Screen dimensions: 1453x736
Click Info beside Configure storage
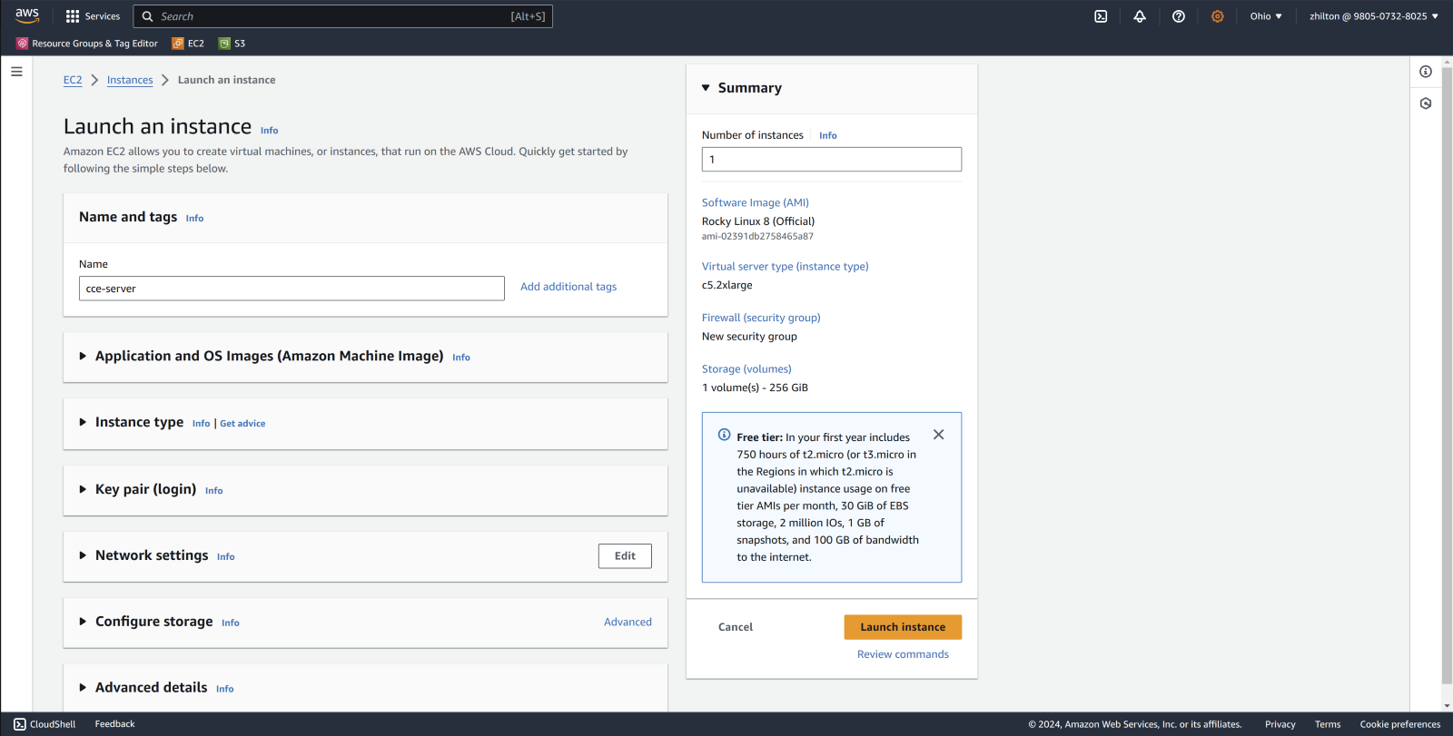(x=231, y=623)
